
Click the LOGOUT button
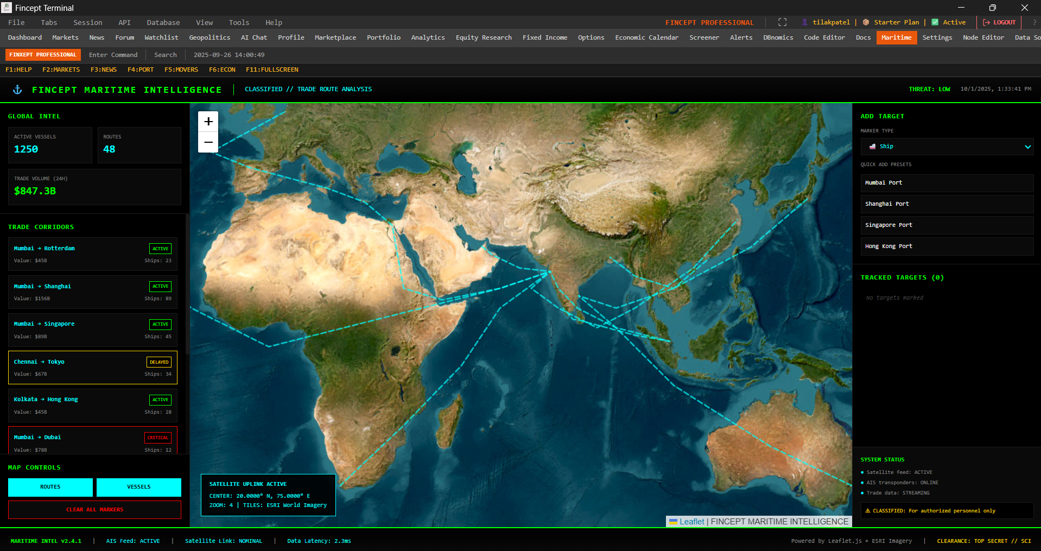click(999, 22)
